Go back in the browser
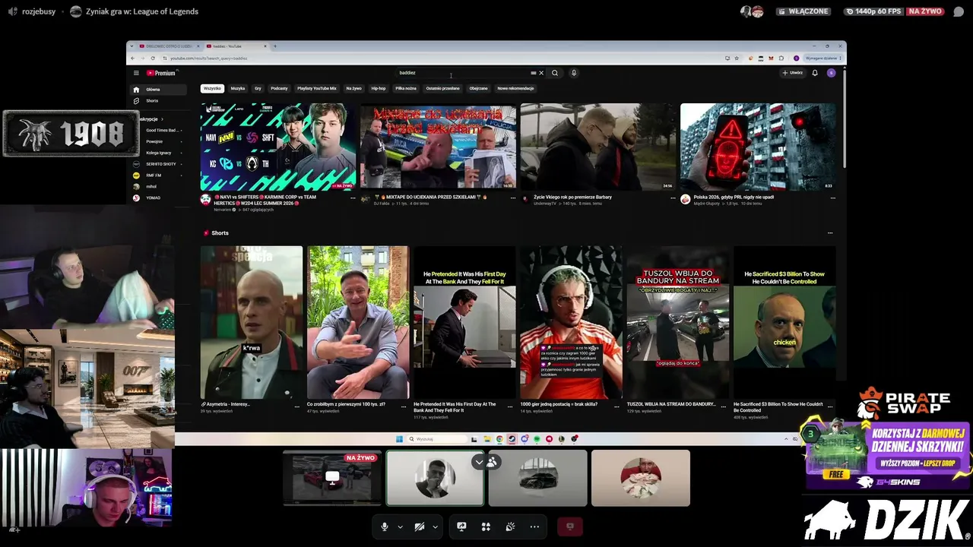This screenshot has width=973, height=547. pyautogui.click(x=132, y=58)
